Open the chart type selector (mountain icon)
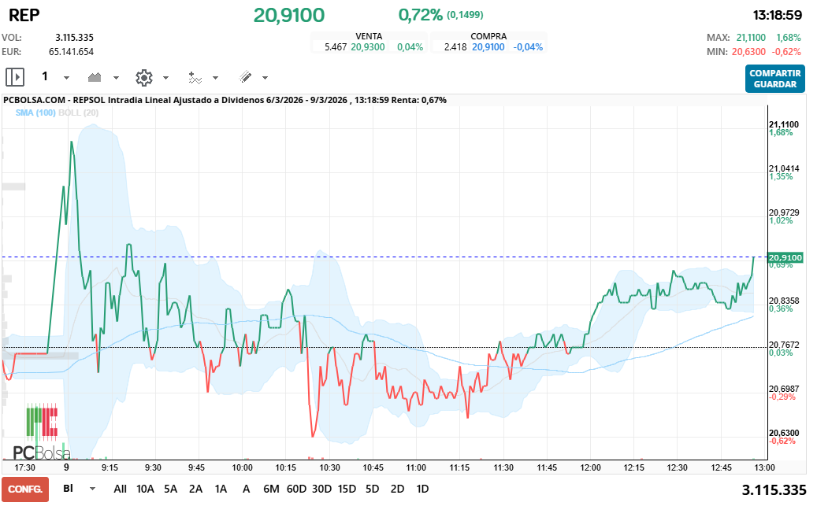The image size is (817, 506). click(95, 77)
